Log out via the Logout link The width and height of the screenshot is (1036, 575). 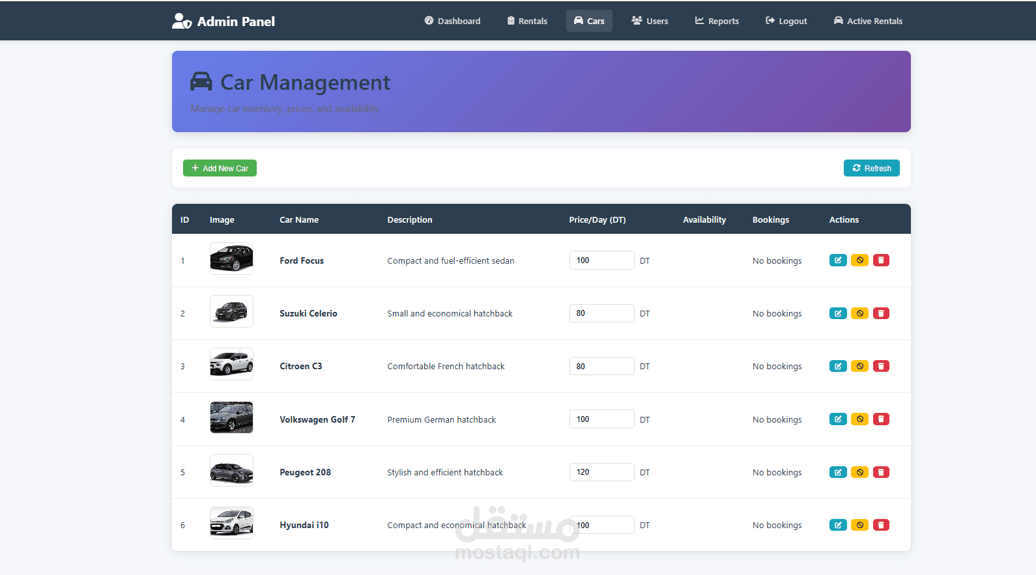point(786,21)
